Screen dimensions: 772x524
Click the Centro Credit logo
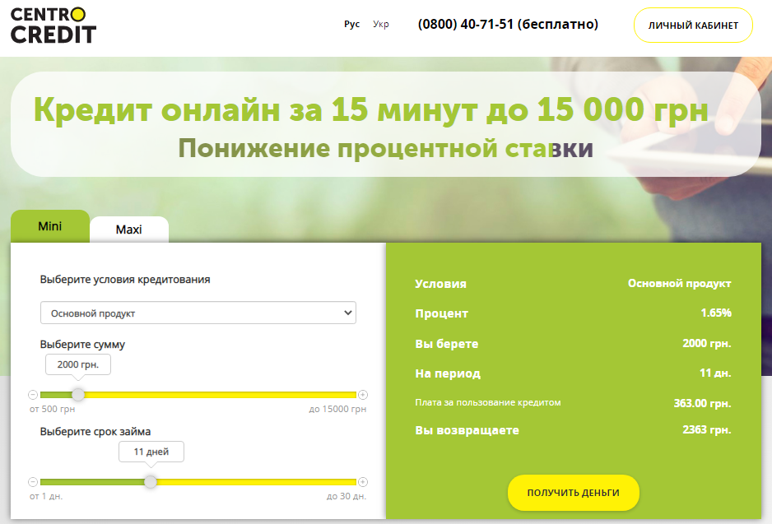pos(53,26)
